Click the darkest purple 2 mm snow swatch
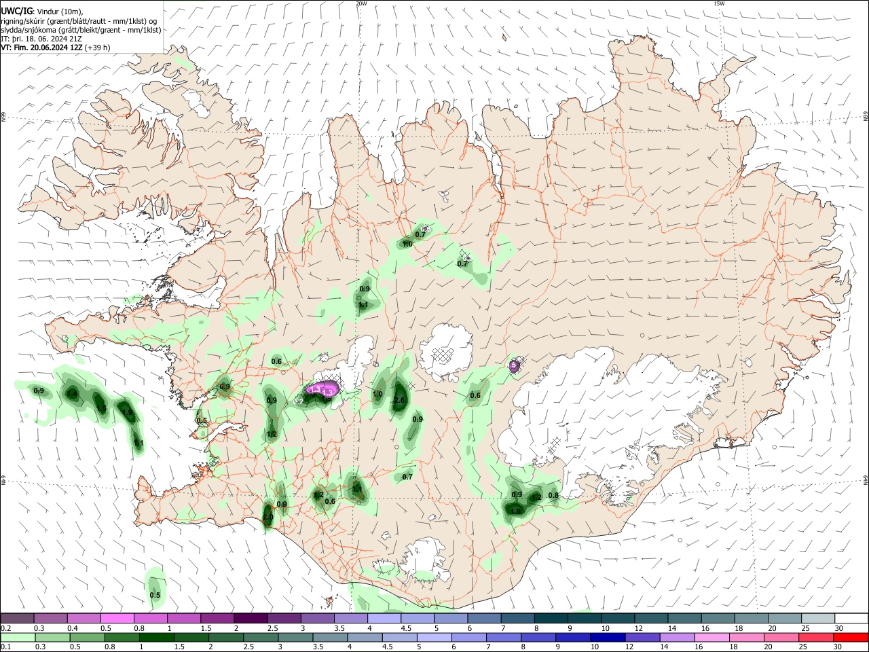The height and width of the screenshot is (652, 869). click(x=251, y=618)
